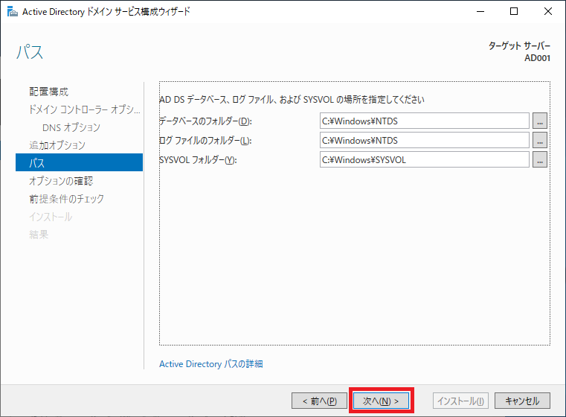Click the greyed インストール step in sidebar
The width and height of the screenshot is (566, 417).
pos(51,217)
